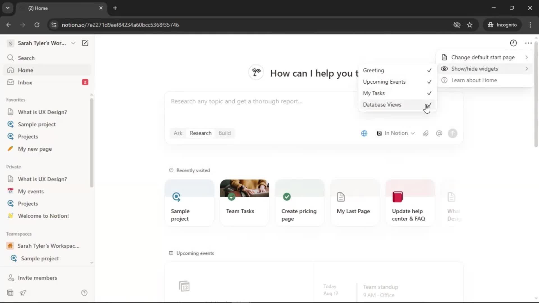Reload the page in the browser

37,25
